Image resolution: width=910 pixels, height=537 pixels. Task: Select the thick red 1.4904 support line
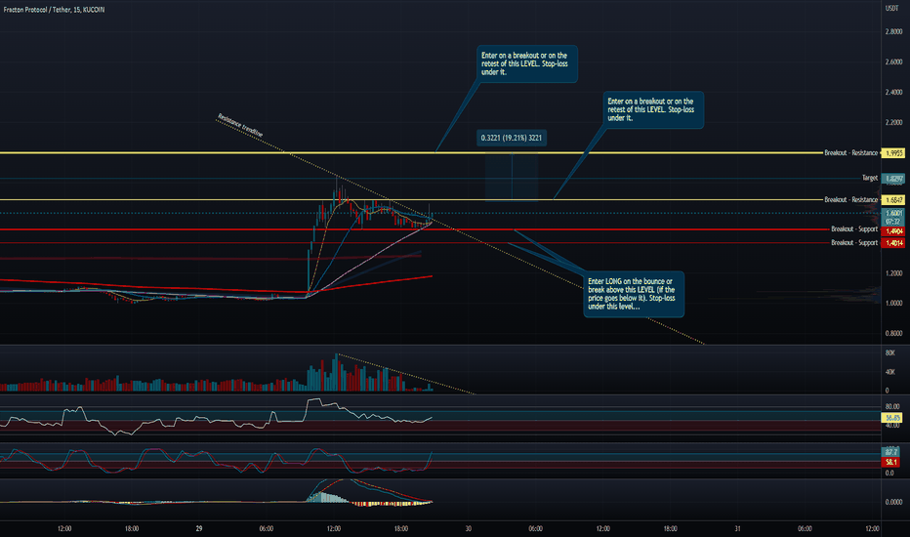click(x=414, y=229)
